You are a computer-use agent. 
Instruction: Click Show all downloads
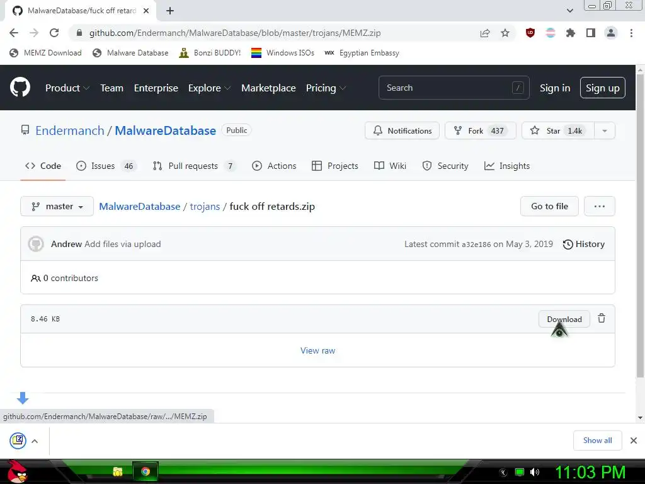(597, 441)
